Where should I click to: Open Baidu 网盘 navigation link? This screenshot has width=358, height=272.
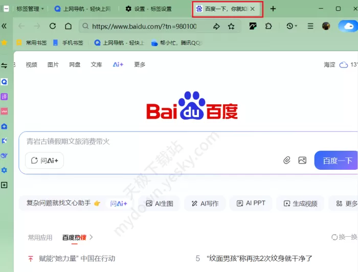[75, 65]
